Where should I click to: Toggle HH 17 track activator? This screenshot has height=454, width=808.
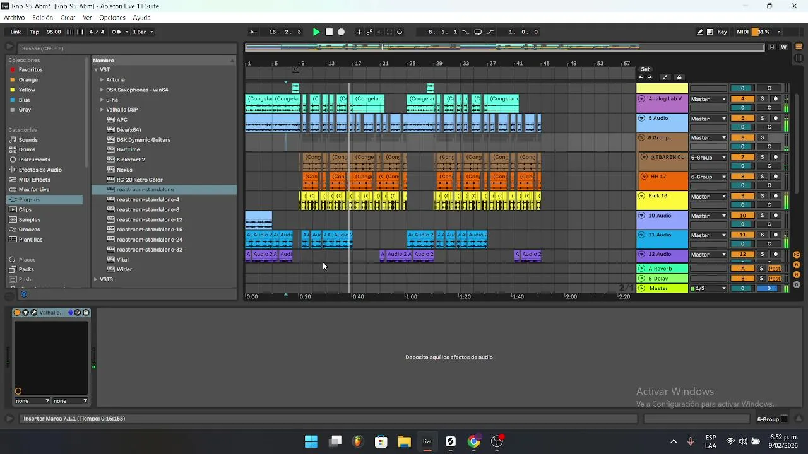coord(742,177)
